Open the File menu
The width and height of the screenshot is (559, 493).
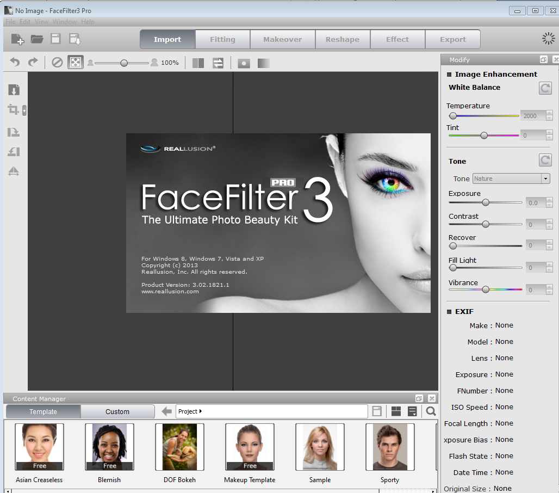point(10,22)
